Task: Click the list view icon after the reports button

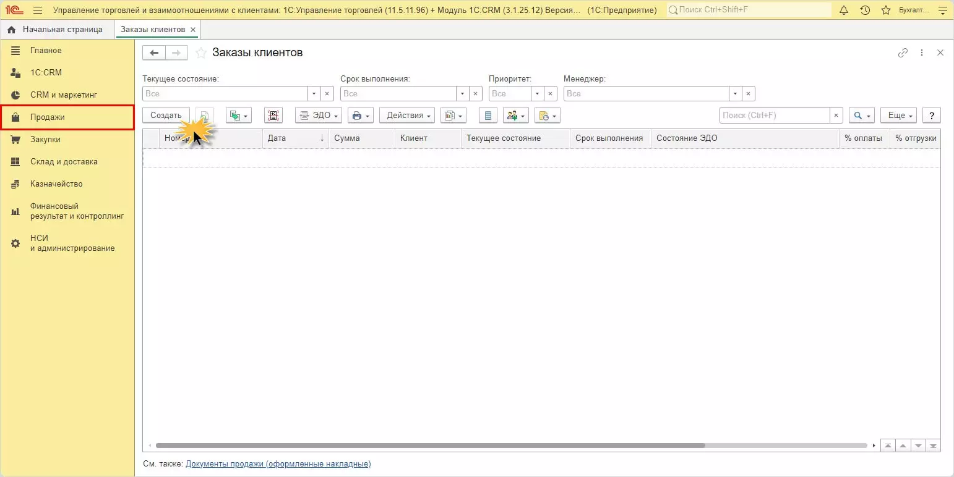Action: pyautogui.click(x=488, y=116)
